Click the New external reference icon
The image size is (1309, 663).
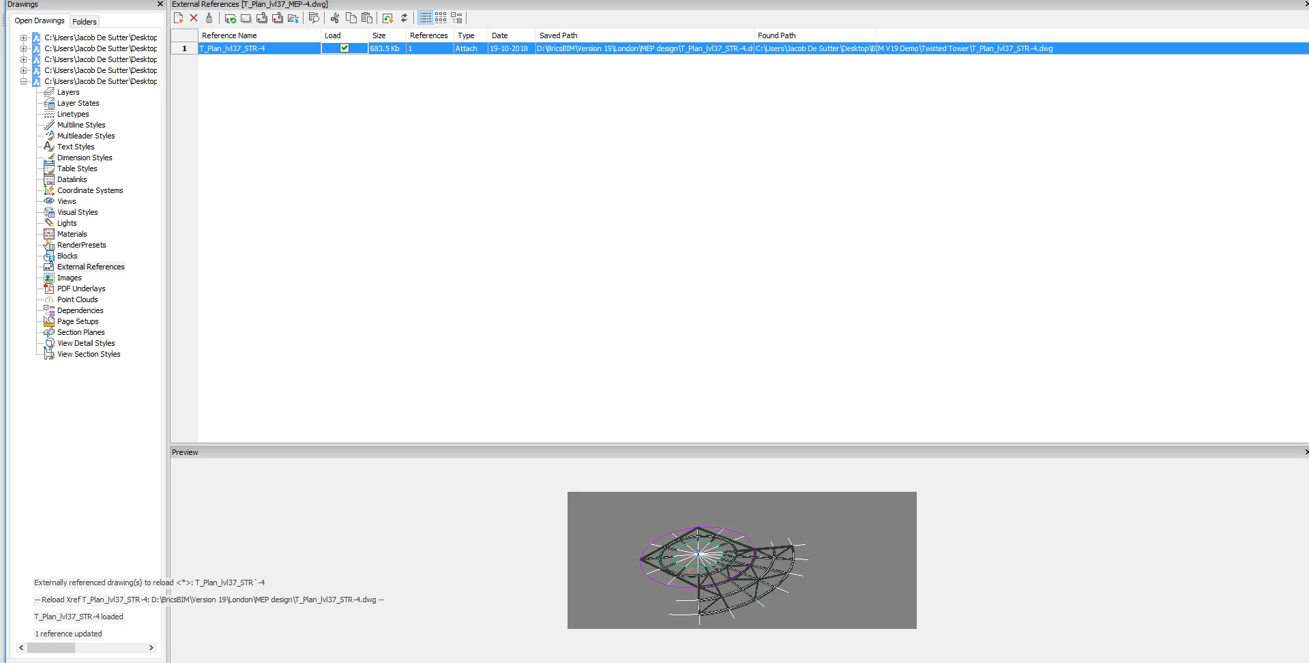179,18
